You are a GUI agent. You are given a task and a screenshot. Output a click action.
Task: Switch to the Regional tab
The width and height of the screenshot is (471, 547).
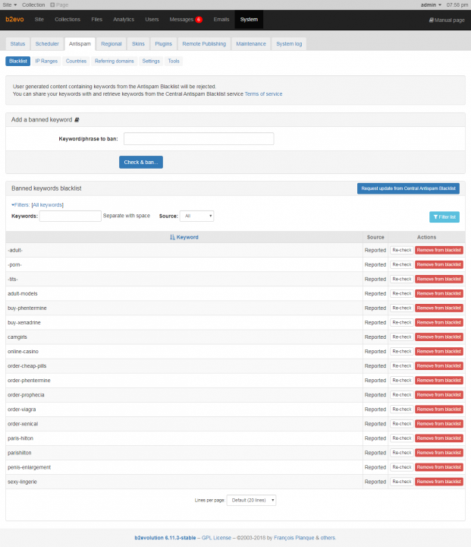pos(111,44)
